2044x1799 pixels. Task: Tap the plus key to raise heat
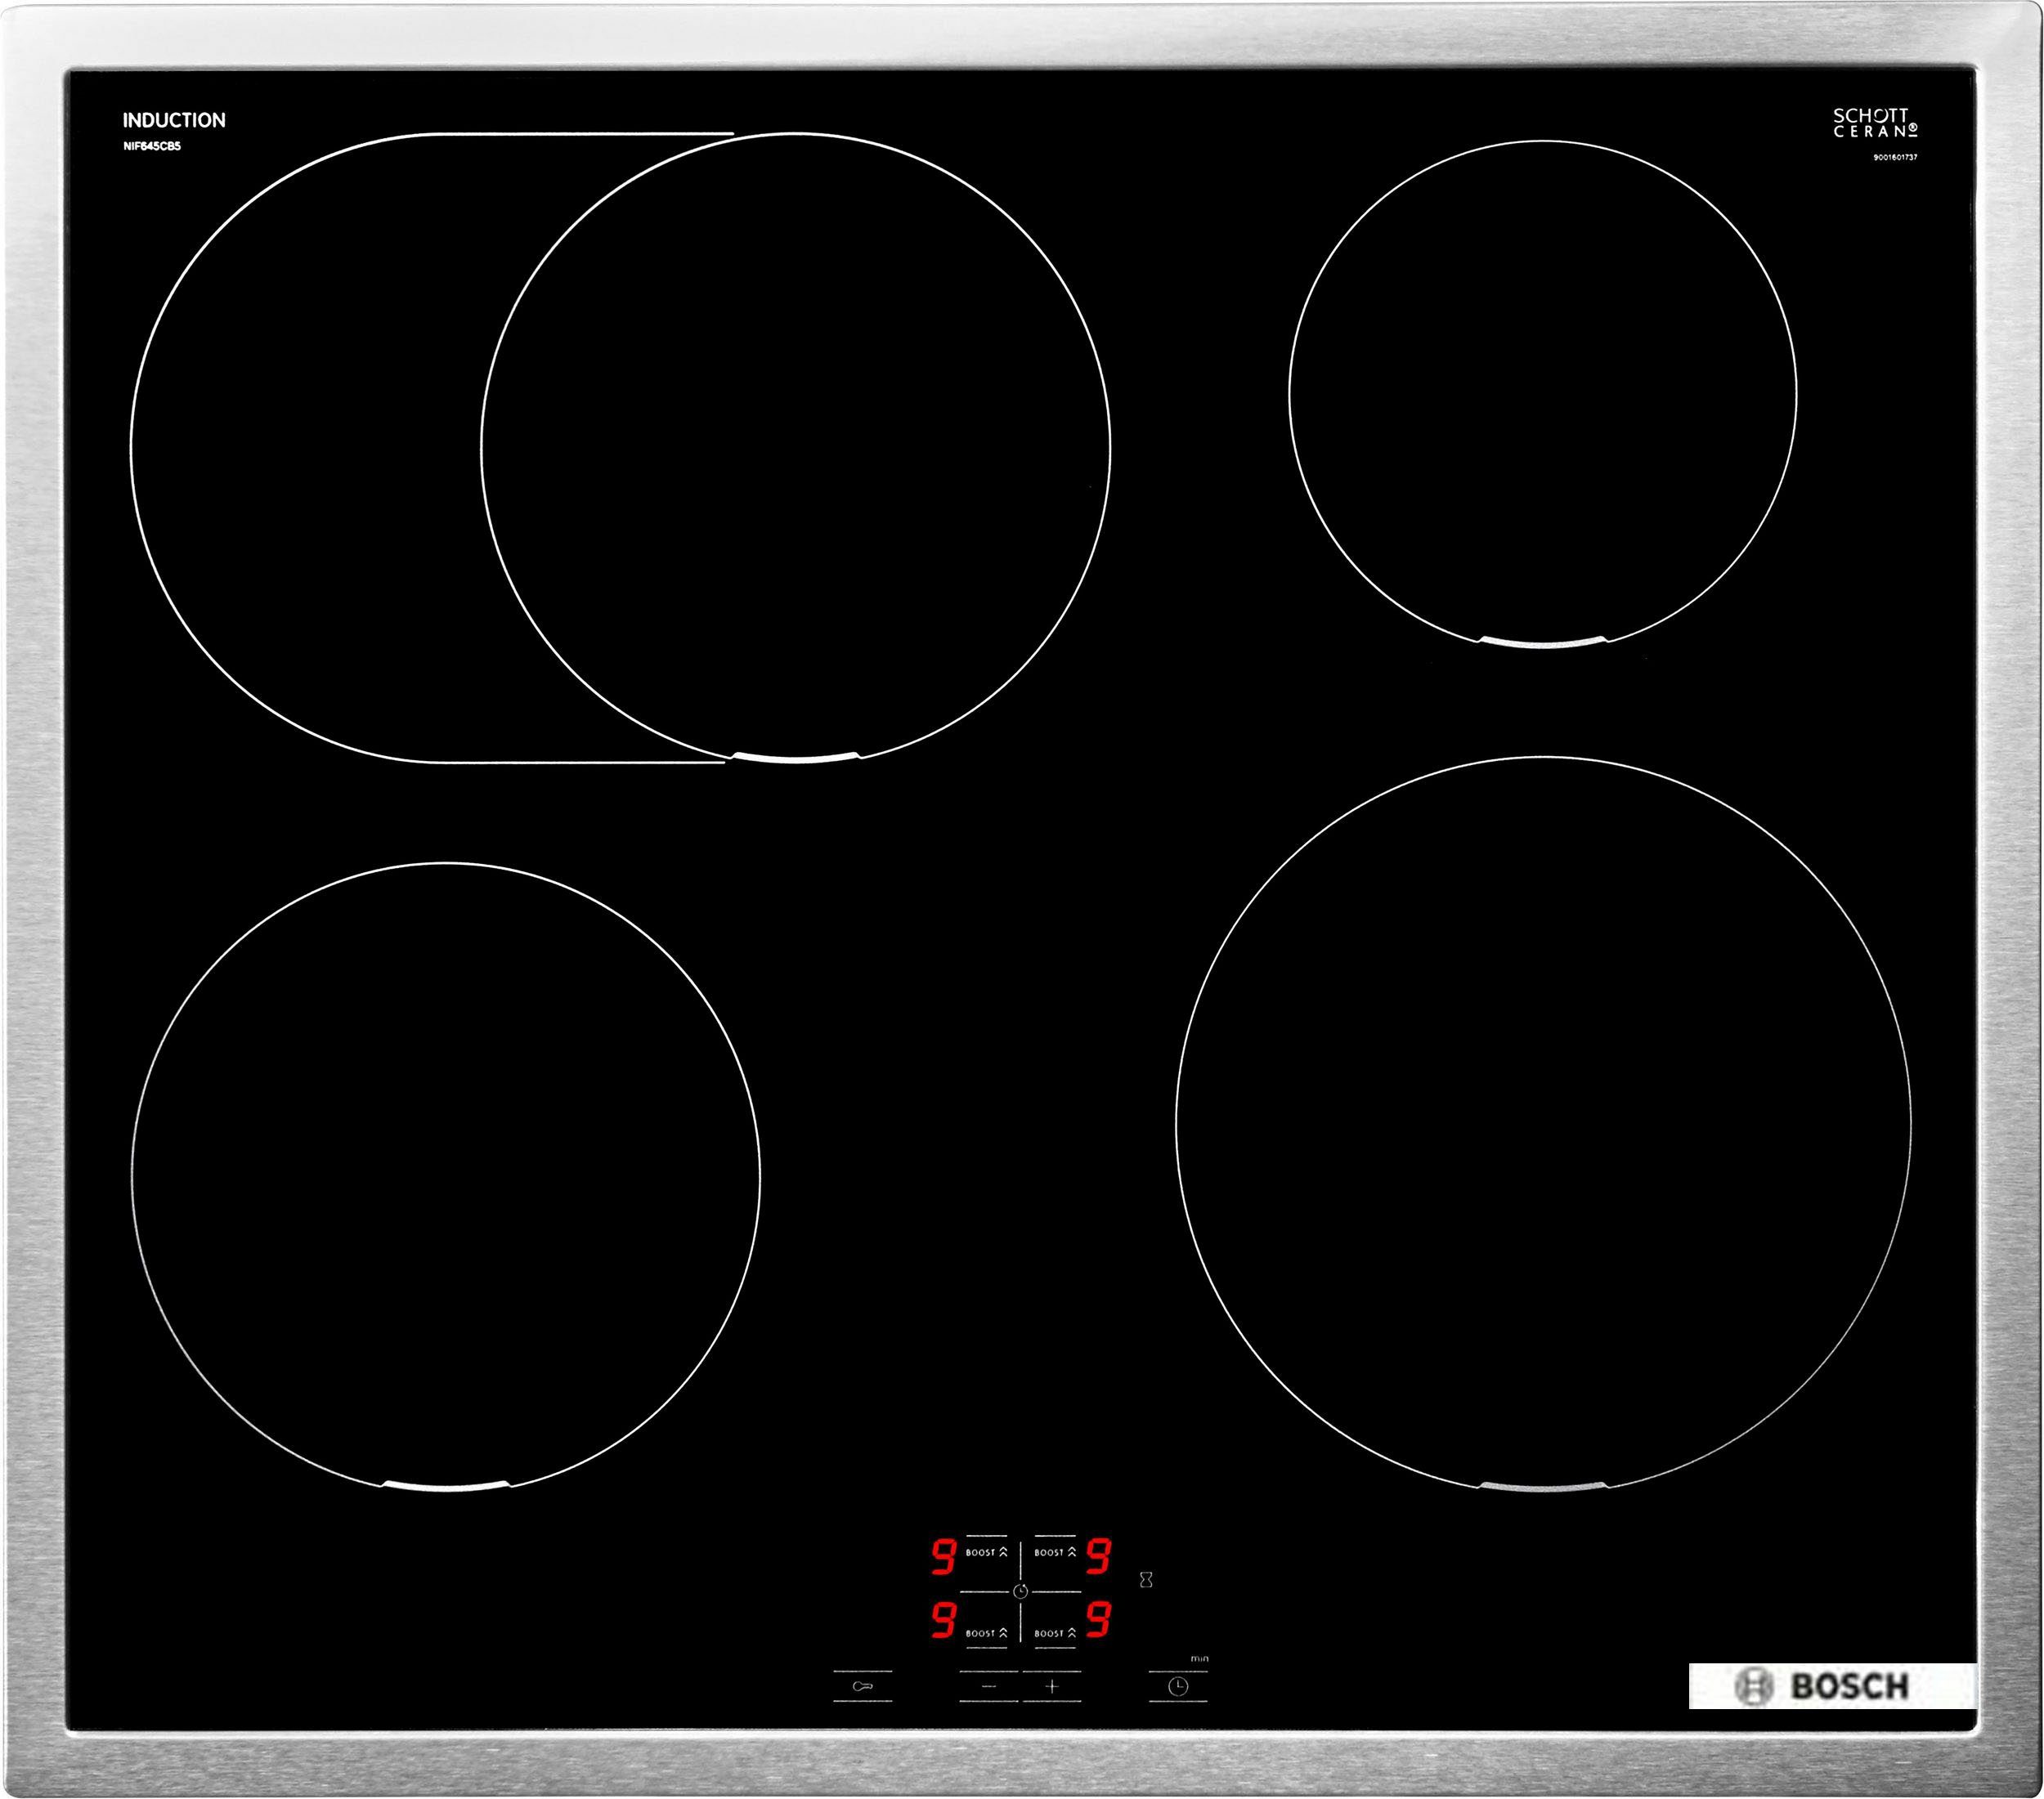(1052, 1687)
